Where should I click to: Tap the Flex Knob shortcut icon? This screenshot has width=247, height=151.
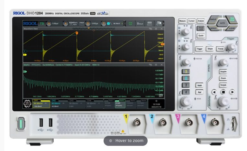[159, 24]
